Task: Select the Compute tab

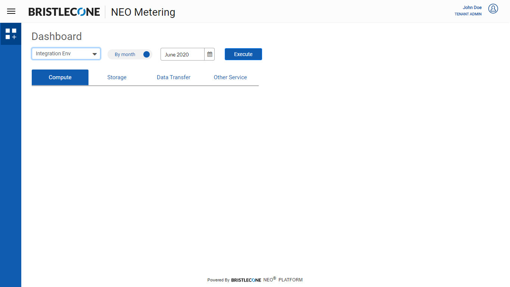Action: (x=60, y=77)
